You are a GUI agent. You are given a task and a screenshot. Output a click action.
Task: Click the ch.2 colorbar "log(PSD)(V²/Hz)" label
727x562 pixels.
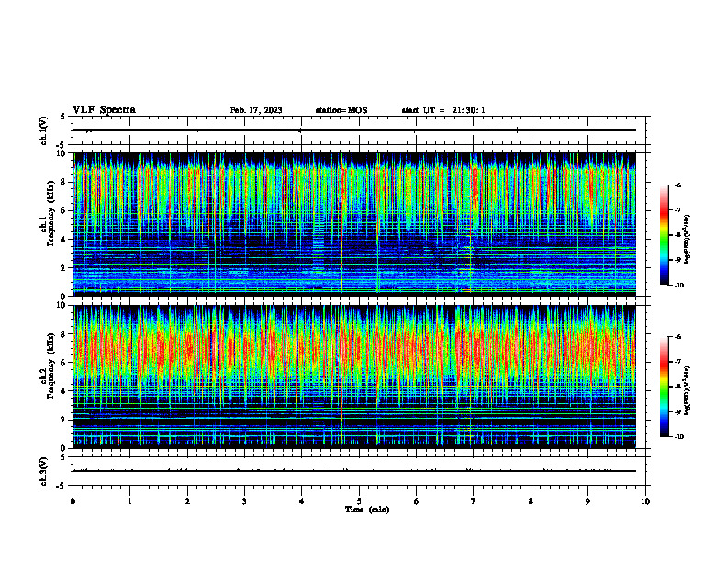[x=688, y=390]
